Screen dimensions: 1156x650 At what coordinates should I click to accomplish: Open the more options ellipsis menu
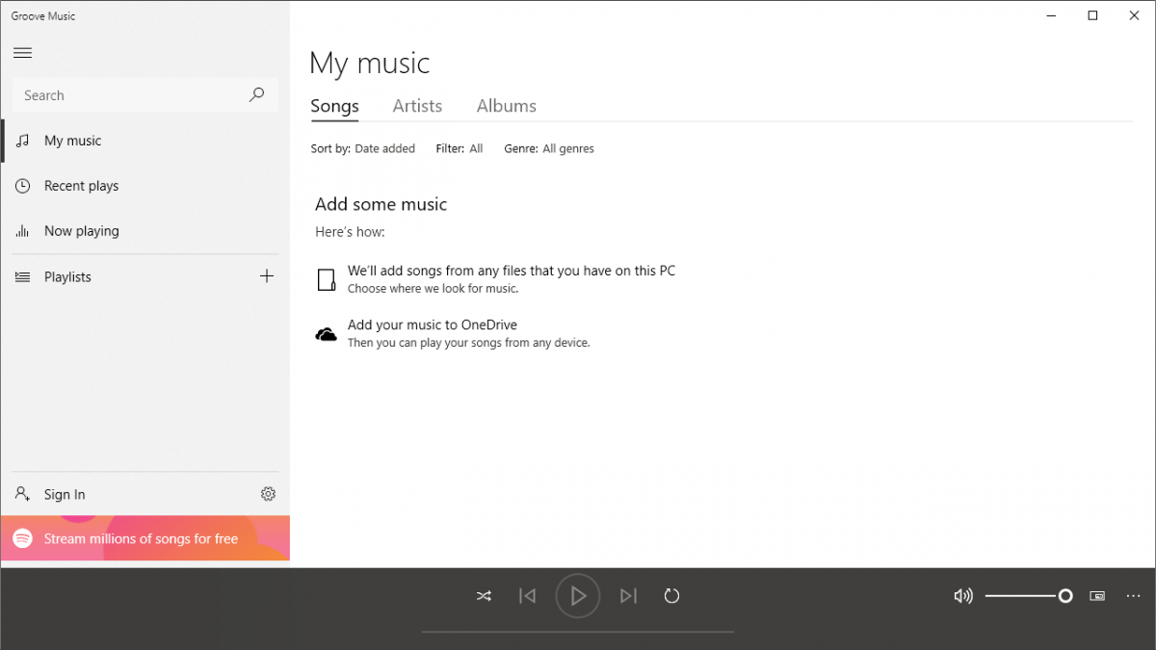point(1133,596)
